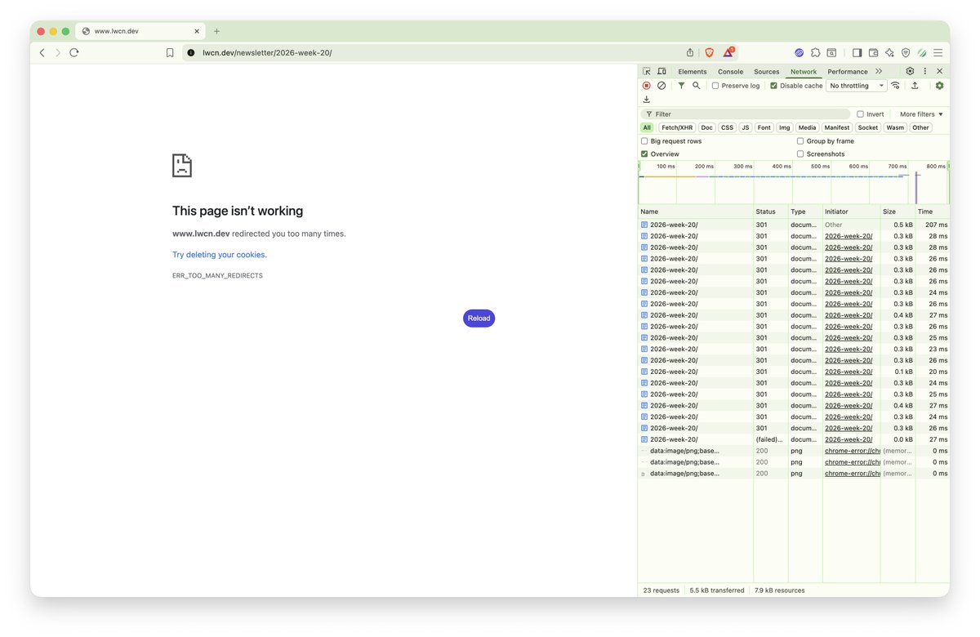Click the Brave Shields lion icon
Screen dimensions: 980x637
tap(709, 52)
